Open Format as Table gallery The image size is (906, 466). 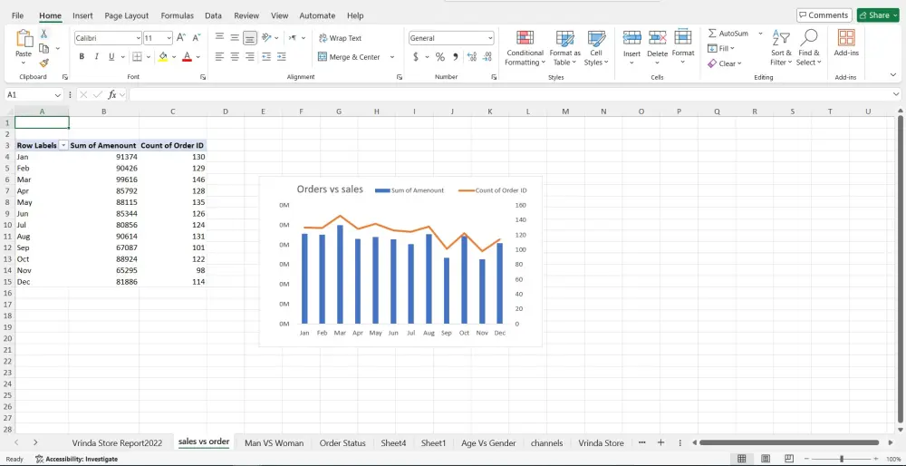pos(565,48)
